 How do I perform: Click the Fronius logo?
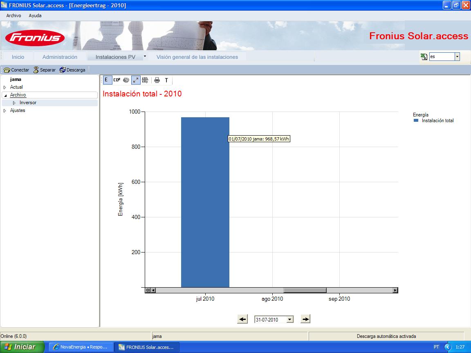35,38
